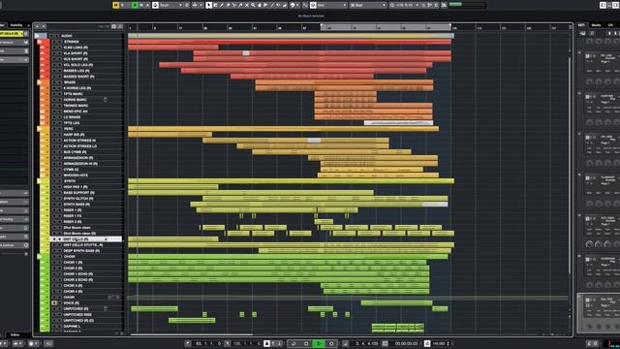Open the Bar grid type dropdown
The image size is (620, 349).
point(368,5)
